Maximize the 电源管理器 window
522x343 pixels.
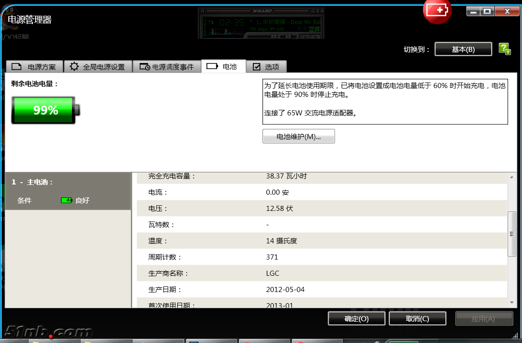coord(487,11)
